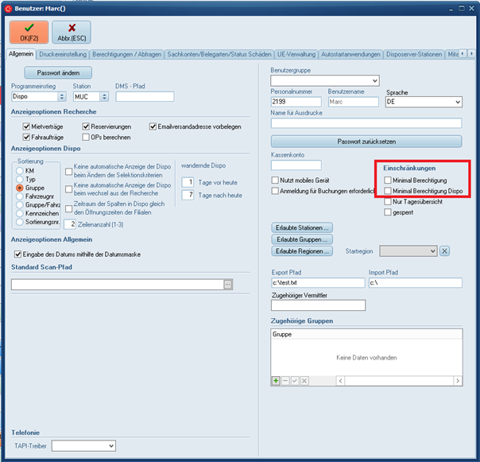Uncheck the Mietverträge checkbox

[17, 126]
